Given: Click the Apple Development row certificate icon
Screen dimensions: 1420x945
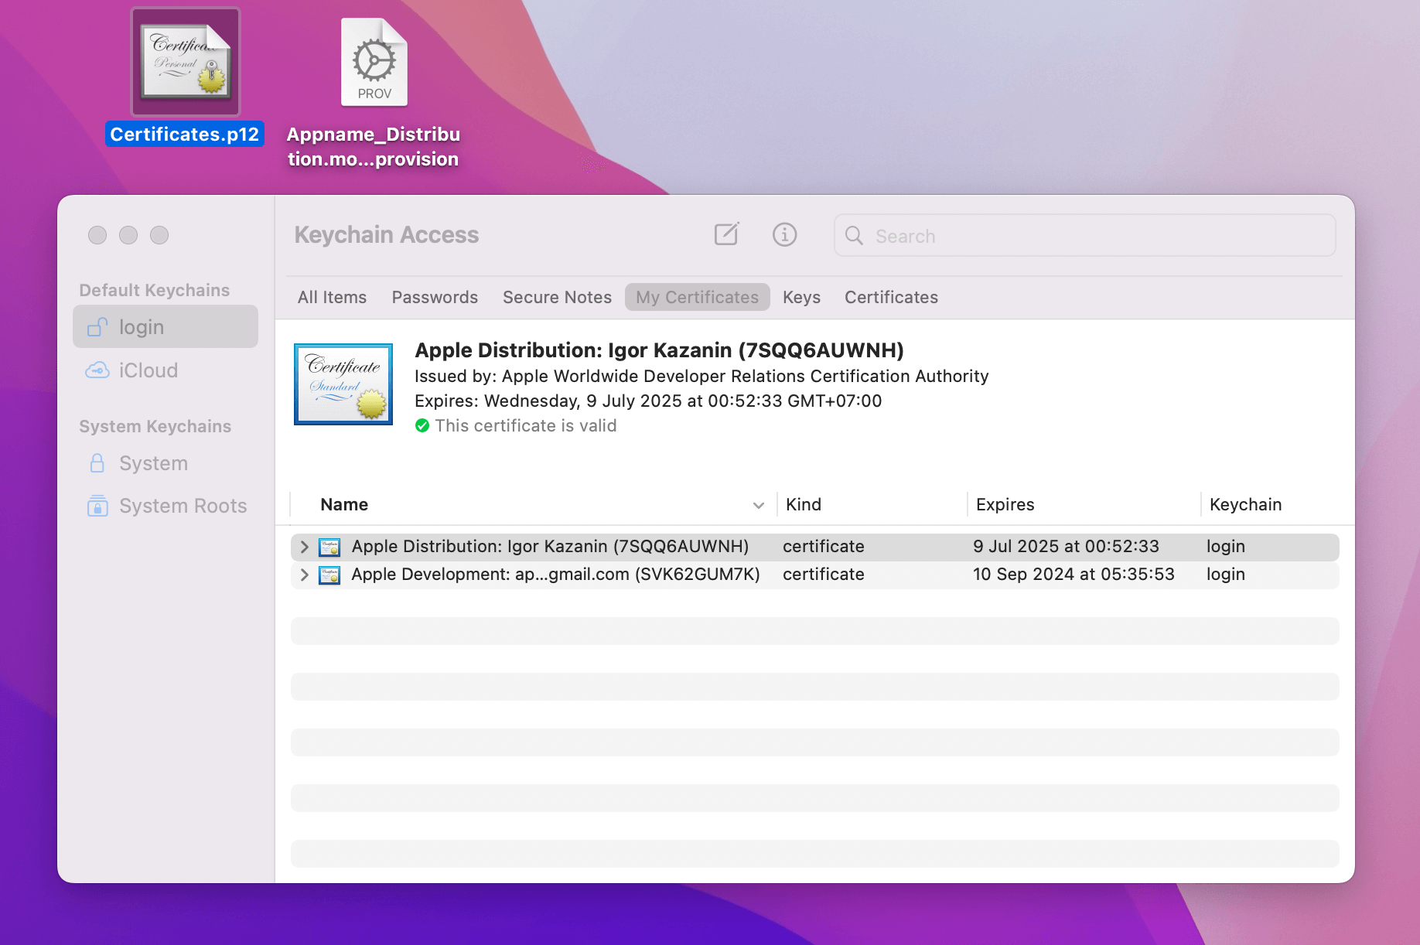Looking at the screenshot, I should point(329,575).
